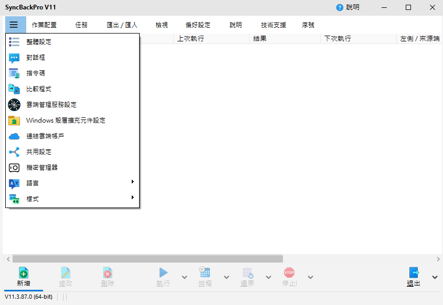Viewport: 443px width, 305px height.
Task: Click the 語言 translate icon
Action: click(x=14, y=183)
